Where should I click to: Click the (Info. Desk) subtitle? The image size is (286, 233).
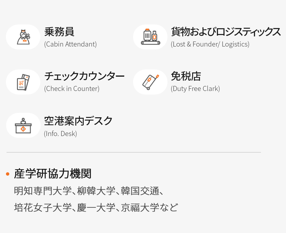(x=60, y=134)
